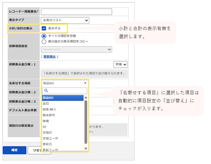Image resolution: width=211 pixels, height=164 pixels.
Task: Select 更新日 from the dropdown list
Action: click(x=63, y=144)
